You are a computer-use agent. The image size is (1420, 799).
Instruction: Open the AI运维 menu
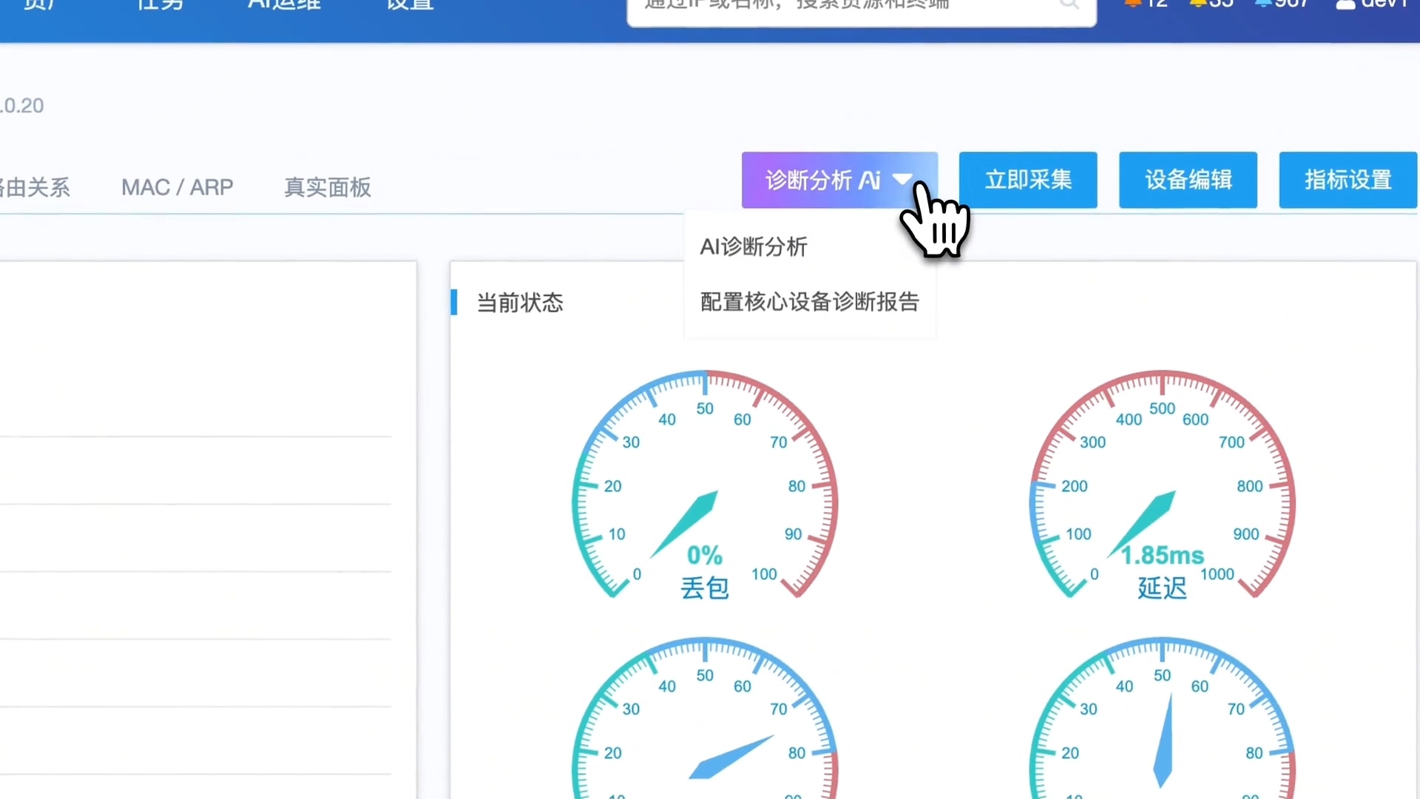pyautogui.click(x=283, y=6)
